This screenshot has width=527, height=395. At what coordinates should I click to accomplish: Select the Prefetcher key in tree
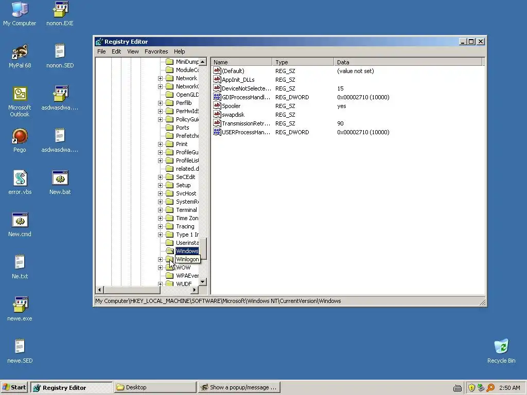[187, 136]
